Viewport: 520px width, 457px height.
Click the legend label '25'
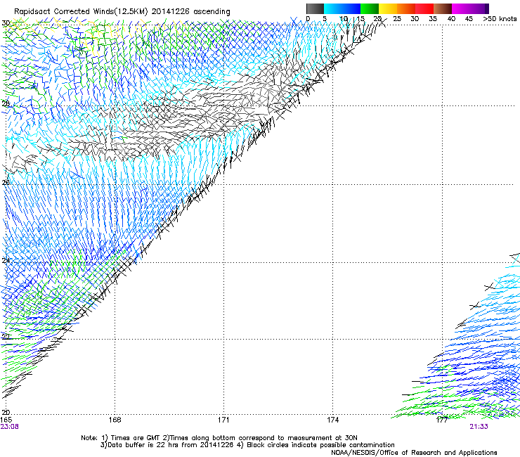point(397,19)
